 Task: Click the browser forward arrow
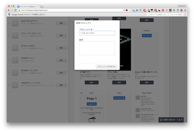tap(12, 10)
